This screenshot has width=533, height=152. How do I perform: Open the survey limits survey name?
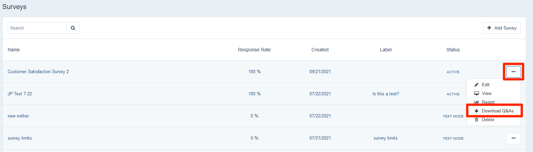[x=20, y=138]
